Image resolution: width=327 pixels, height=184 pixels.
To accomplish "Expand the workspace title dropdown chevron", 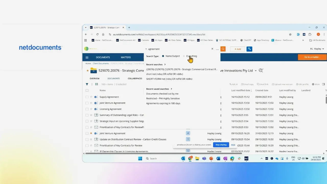I will point(256,71).
